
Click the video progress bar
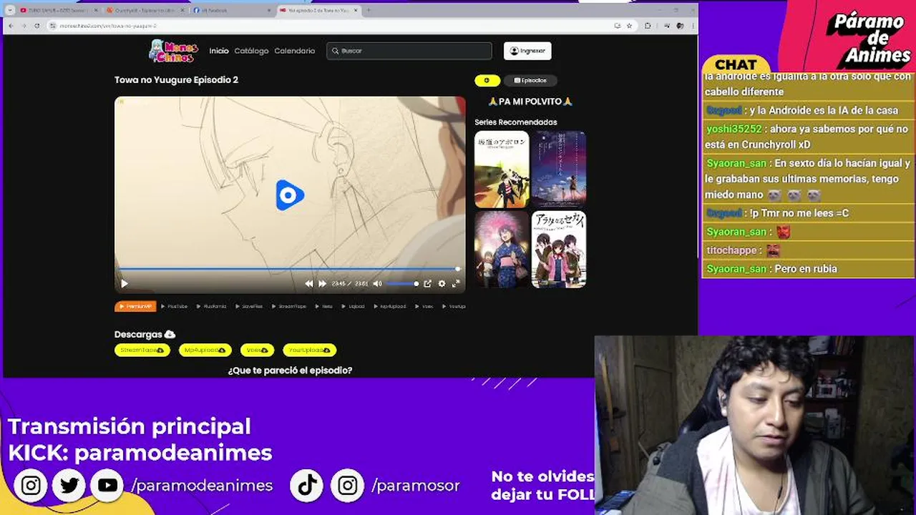click(x=290, y=269)
